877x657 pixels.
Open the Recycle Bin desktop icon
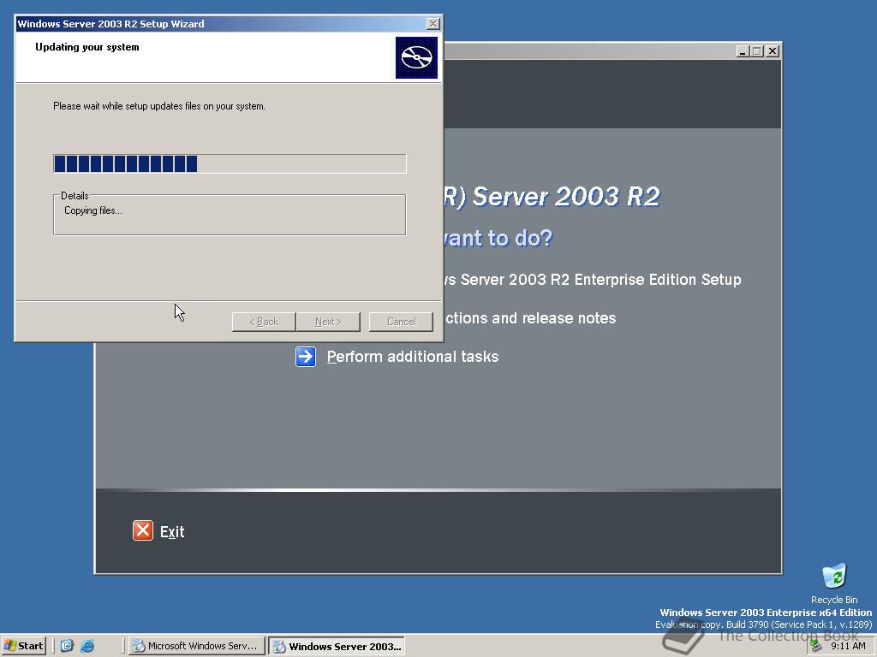click(x=834, y=583)
